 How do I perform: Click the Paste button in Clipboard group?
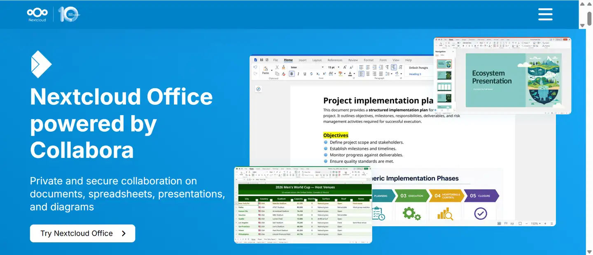265,70
